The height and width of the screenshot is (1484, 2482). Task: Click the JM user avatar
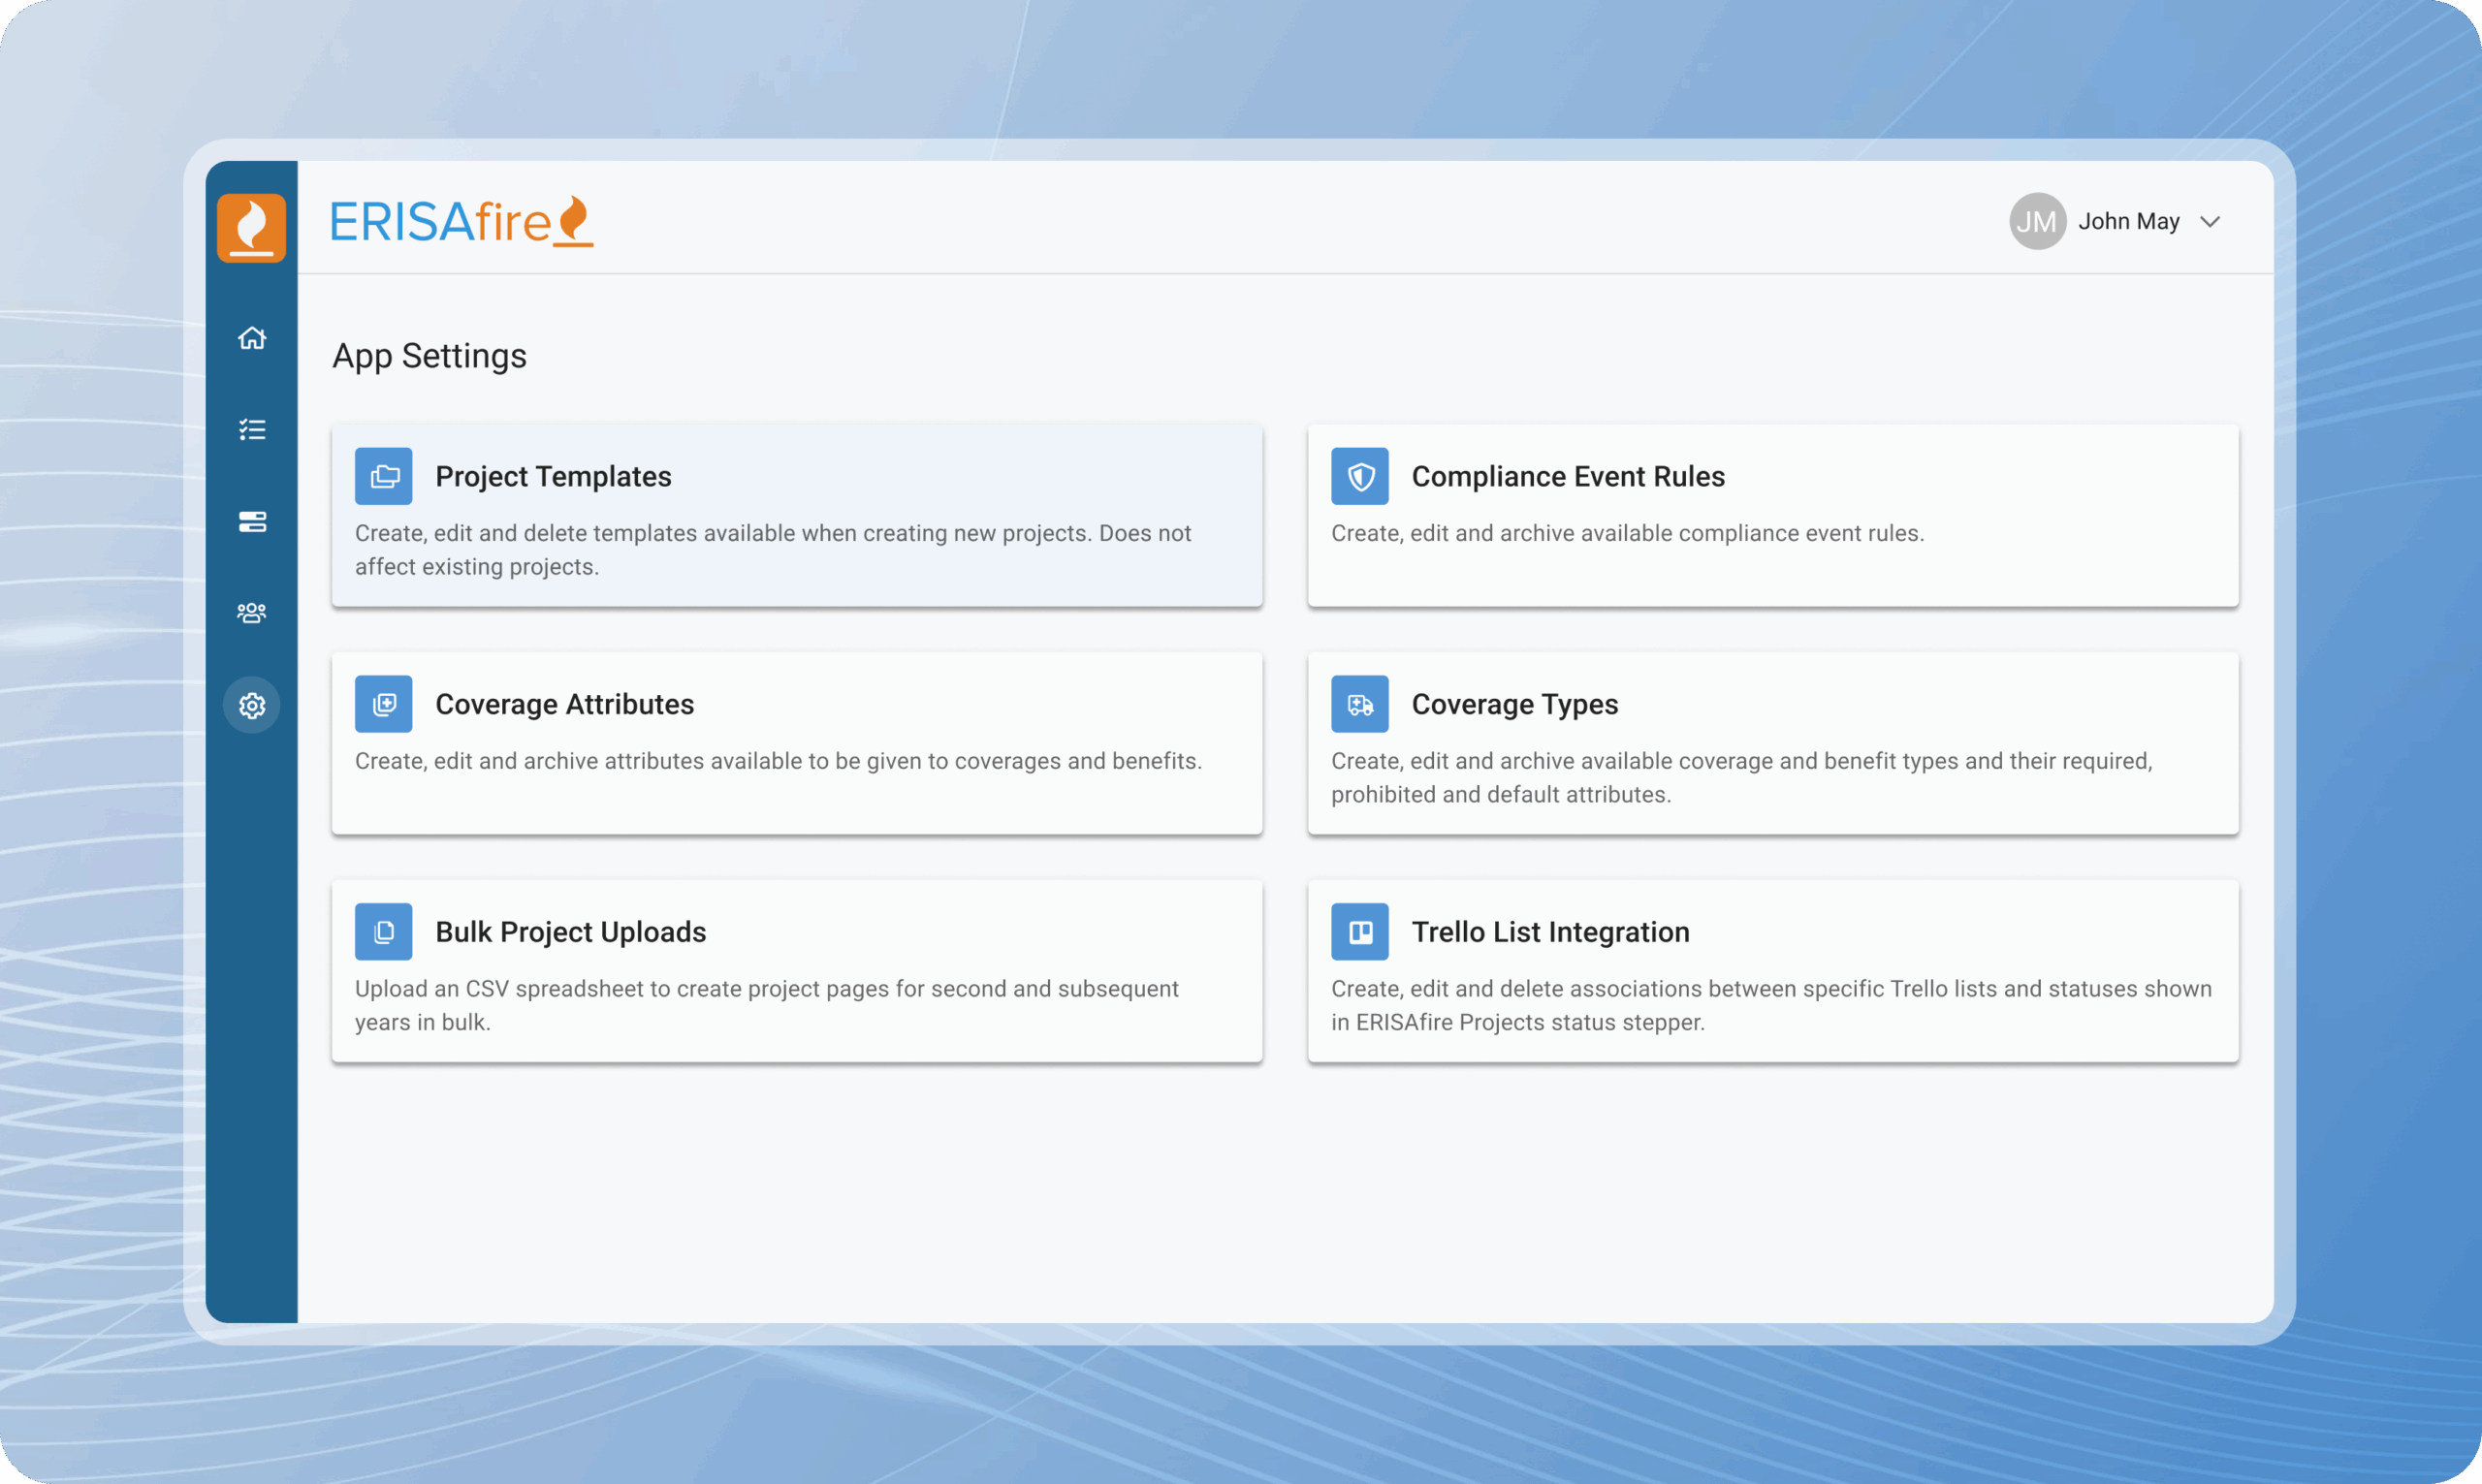click(2038, 221)
